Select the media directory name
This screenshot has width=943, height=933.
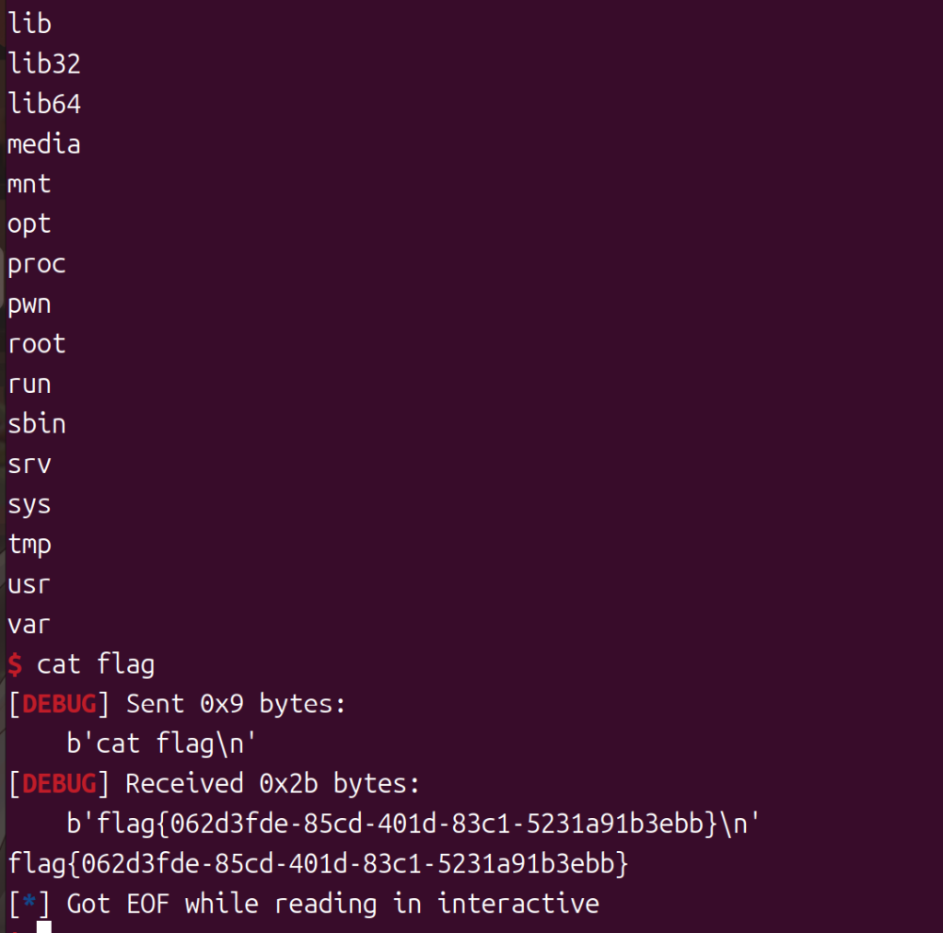44,144
